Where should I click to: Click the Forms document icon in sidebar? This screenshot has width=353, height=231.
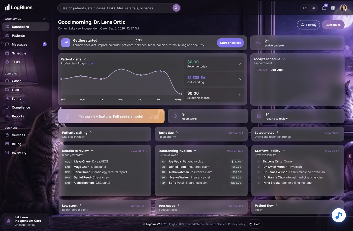point(7,98)
